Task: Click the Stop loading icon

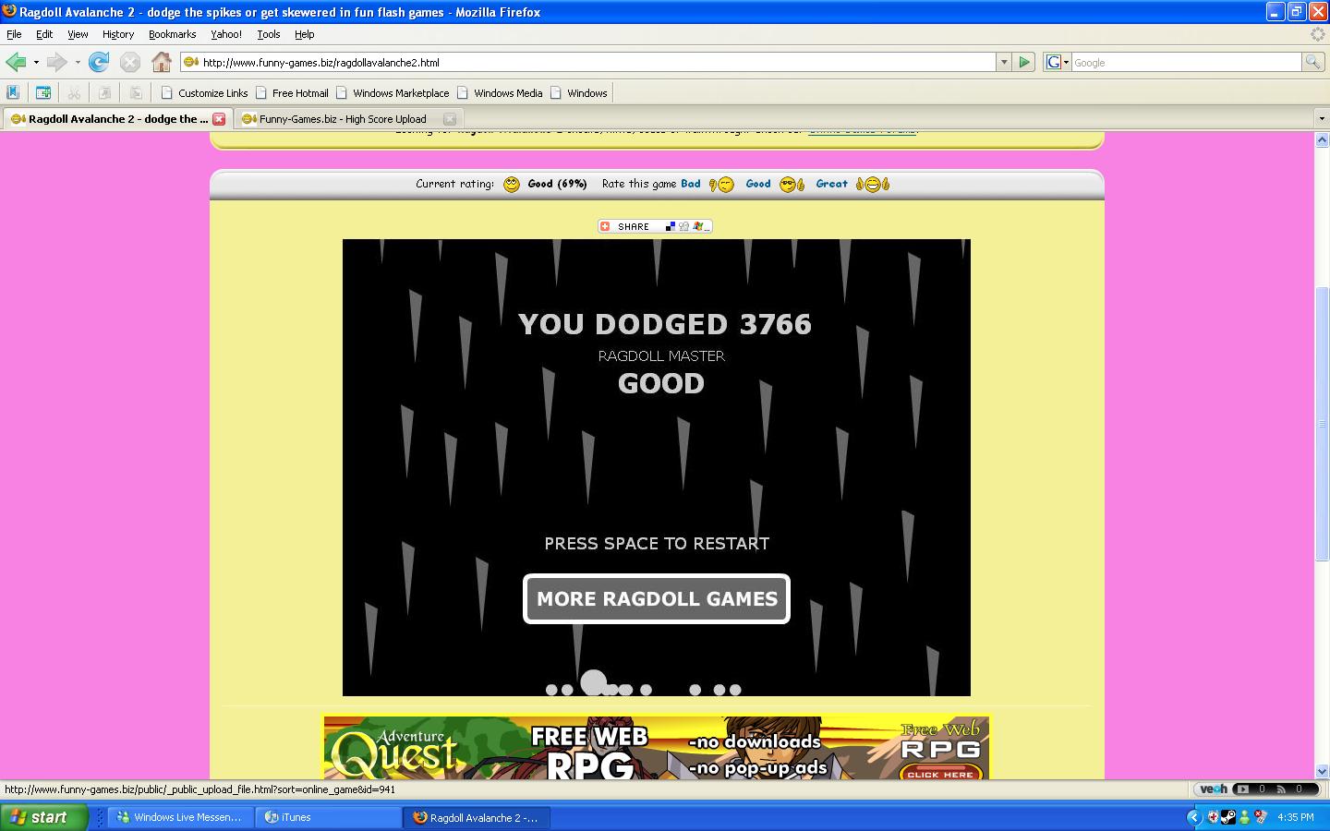Action: click(x=130, y=62)
